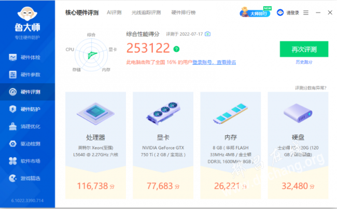Click the 硬盘 card title
This screenshot has width=337, height=209.
tap(298, 138)
